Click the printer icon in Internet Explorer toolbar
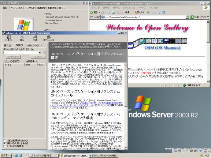Screen dimensions: 211x158 (159, 12)
